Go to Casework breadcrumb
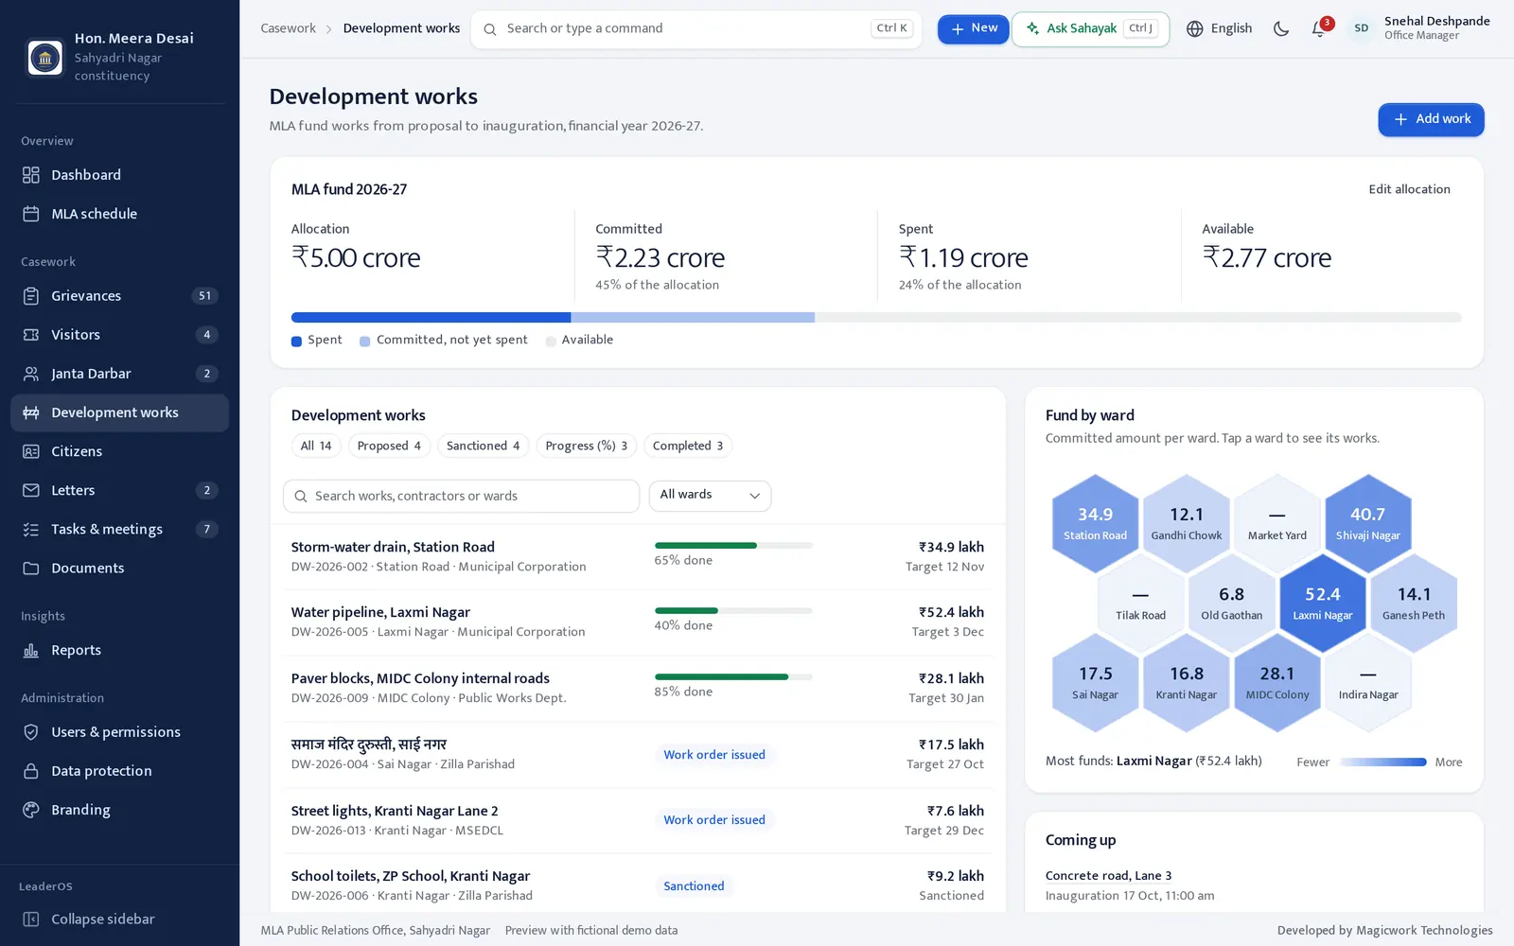This screenshot has width=1514, height=946. click(x=289, y=28)
